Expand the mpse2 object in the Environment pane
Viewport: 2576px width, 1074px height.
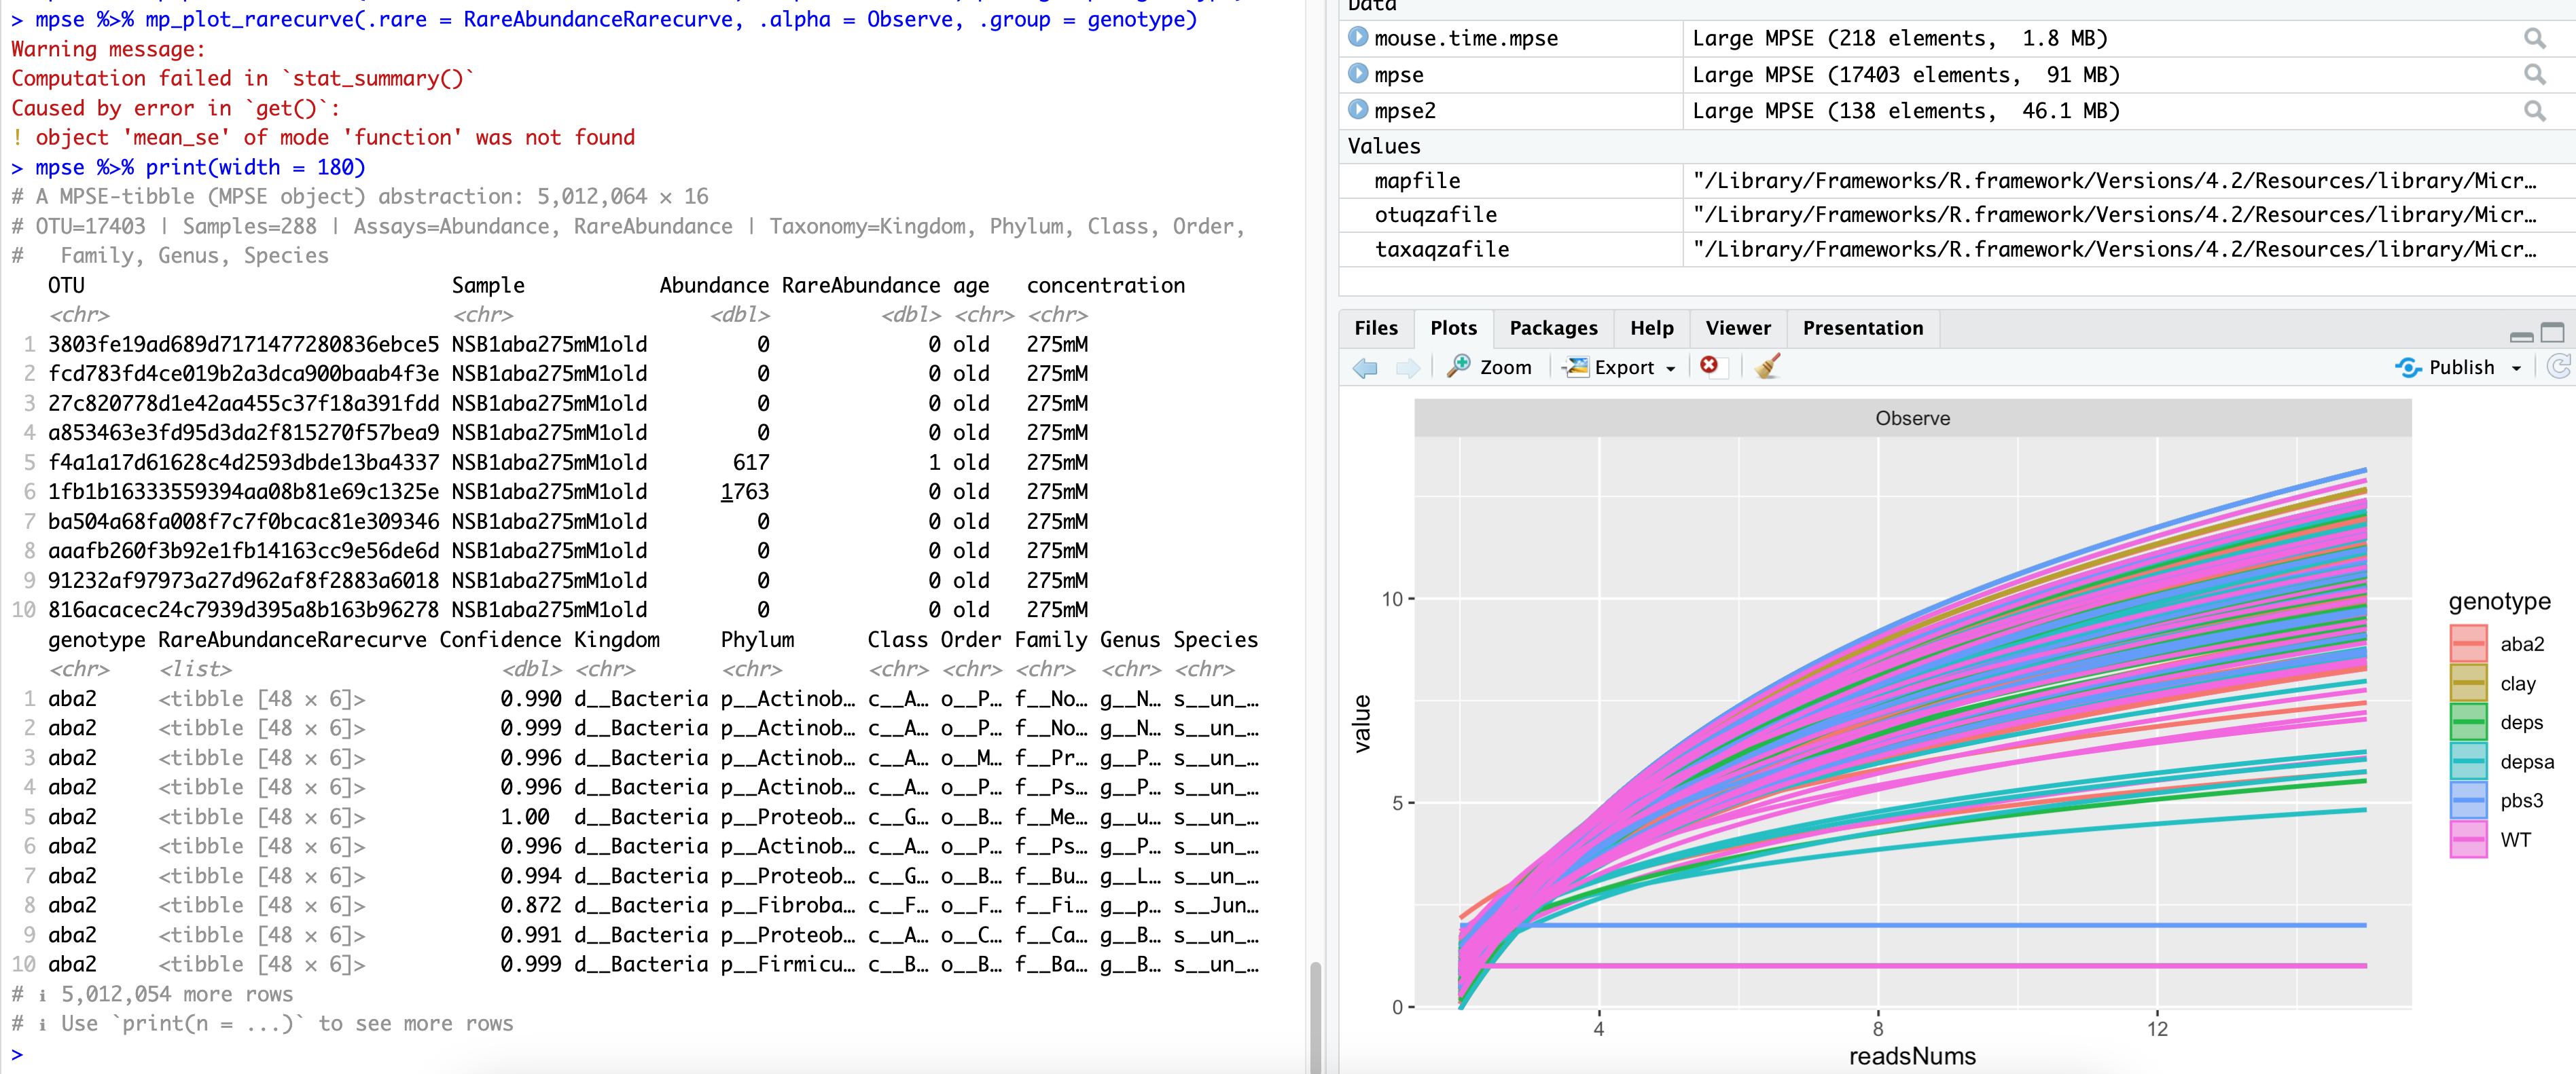point(1358,111)
